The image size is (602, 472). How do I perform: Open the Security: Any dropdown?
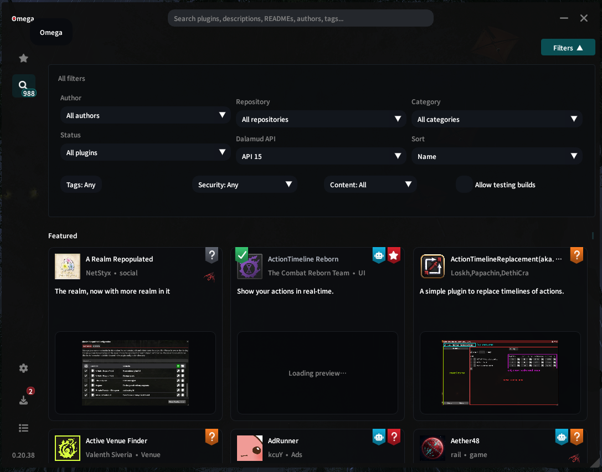click(x=245, y=184)
